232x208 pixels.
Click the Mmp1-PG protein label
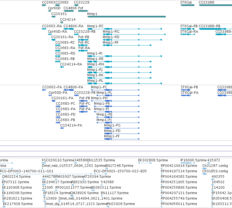pos(112,125)
